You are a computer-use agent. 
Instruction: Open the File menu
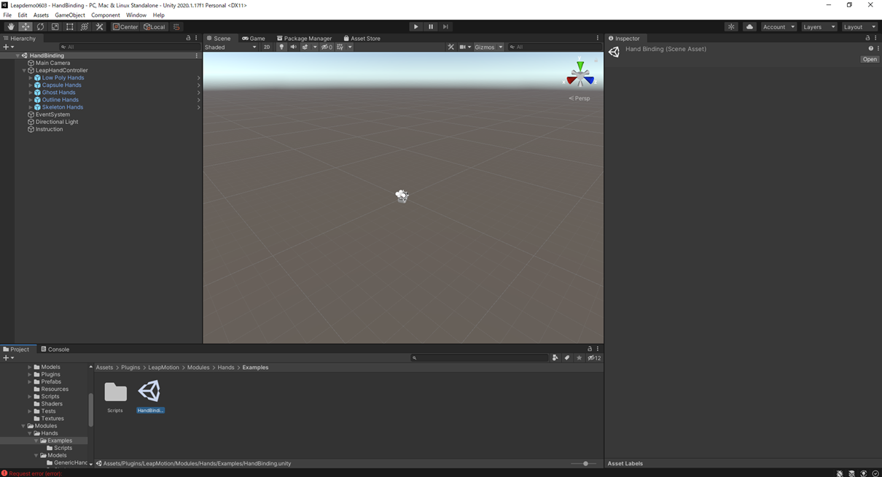[7, 15]
